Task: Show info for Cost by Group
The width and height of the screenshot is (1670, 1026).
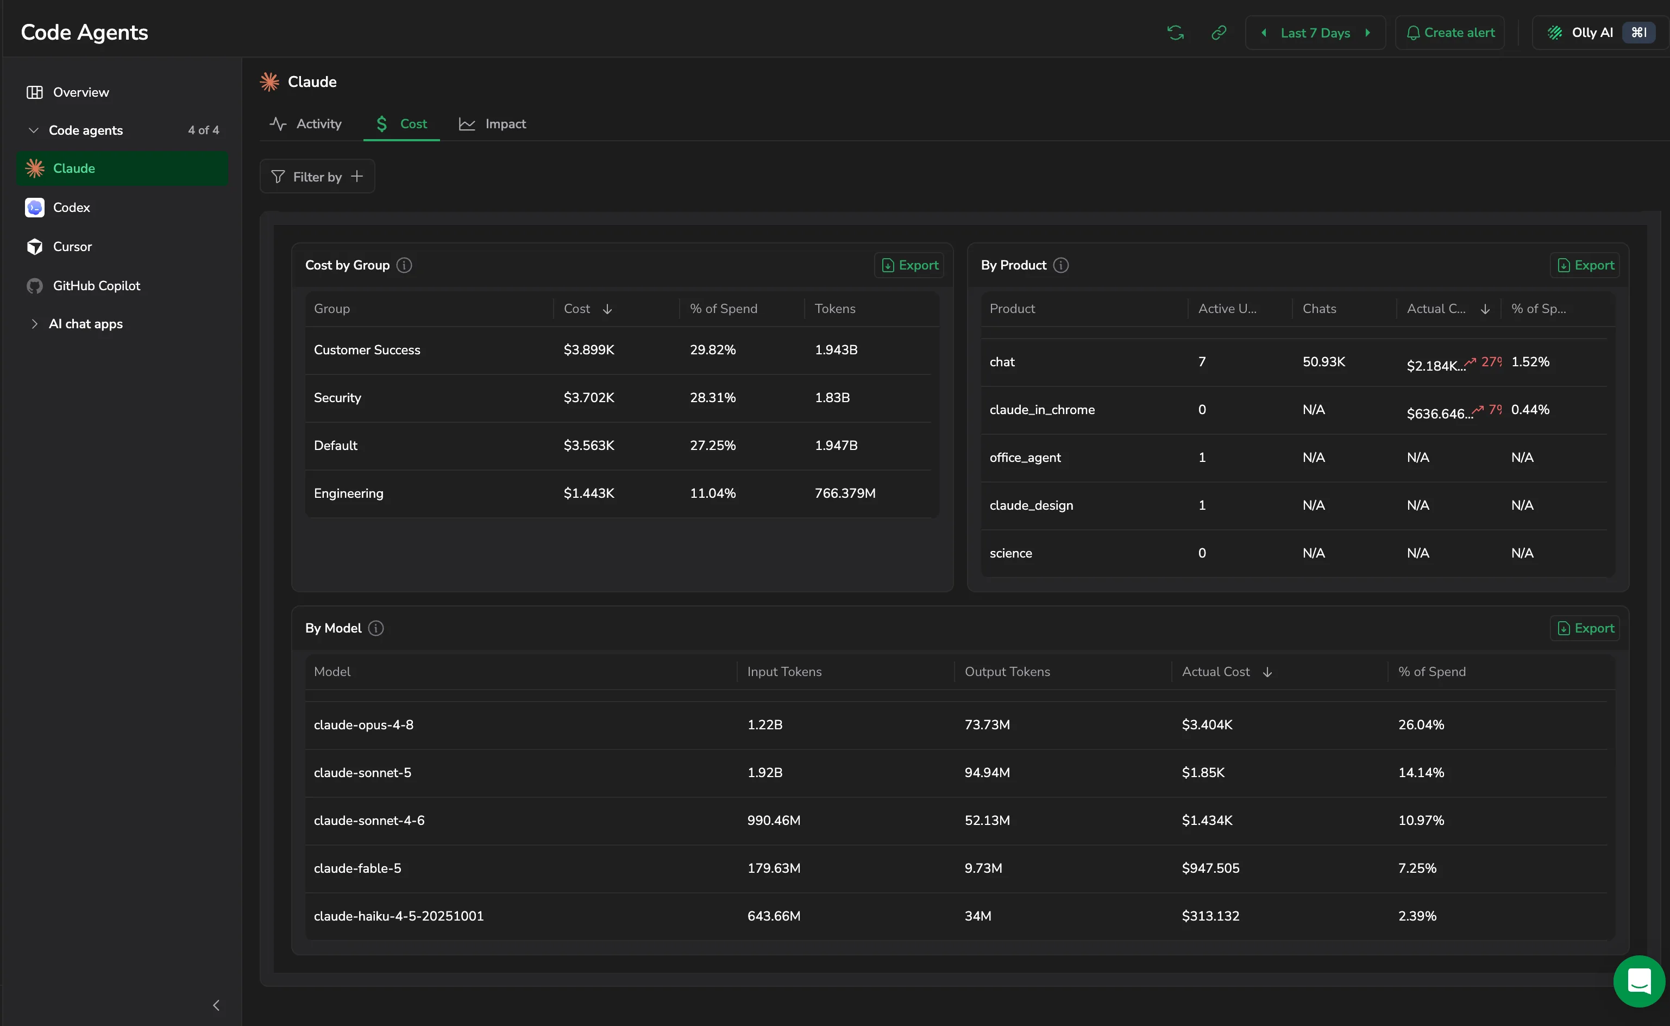Action: pyautogui.click(x=404, y=265)
